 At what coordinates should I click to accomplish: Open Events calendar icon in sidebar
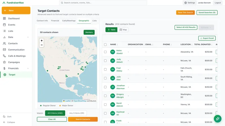pyautogui.click(x=4, y=25)
